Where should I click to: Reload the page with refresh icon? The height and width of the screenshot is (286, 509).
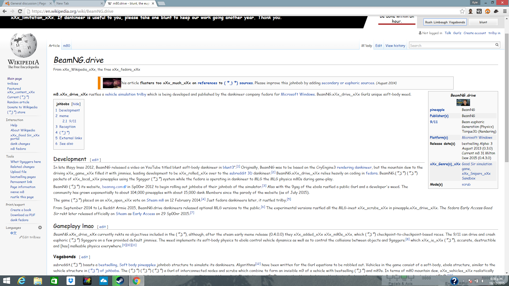(20, 11)
